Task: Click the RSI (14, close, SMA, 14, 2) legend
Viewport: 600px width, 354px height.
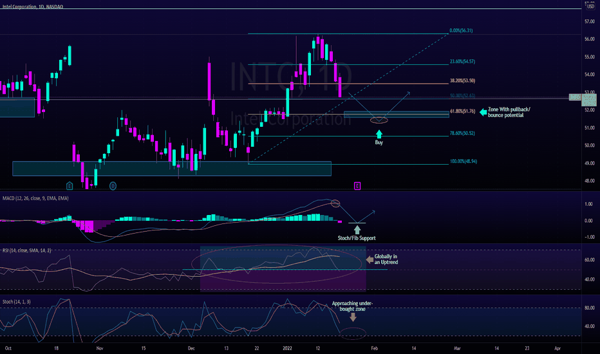Action: tap(26, 250)
